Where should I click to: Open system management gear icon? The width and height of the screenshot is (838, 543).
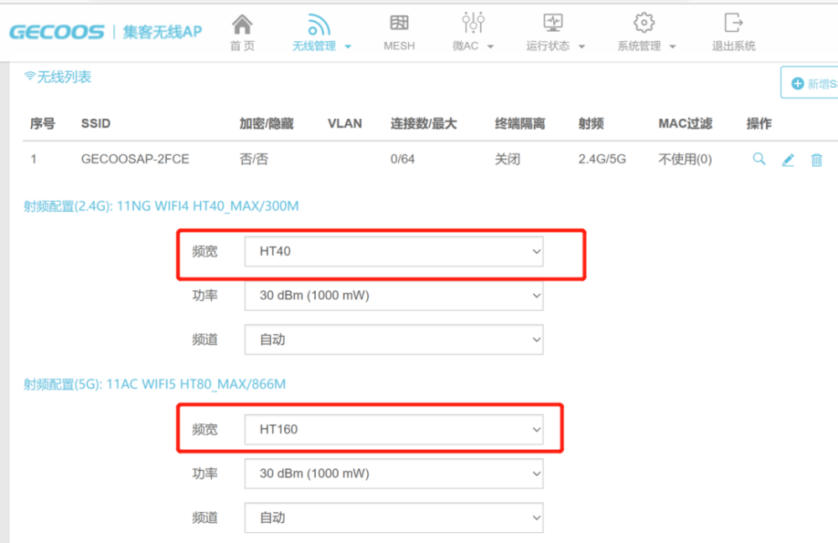(x=644, y=23)
